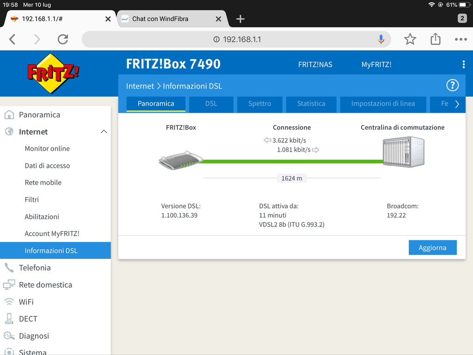
Task: Click the Telefonia phone handset icon
Action: [x=9, y=268]
